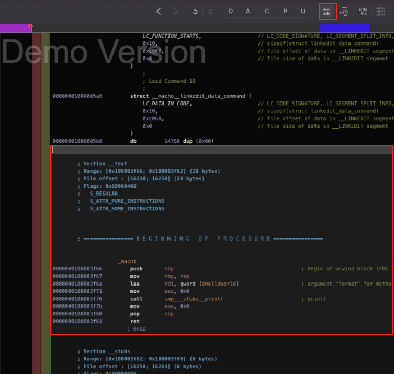
Task: Click the back navigation arrow
Action: [x=159, y=11]
